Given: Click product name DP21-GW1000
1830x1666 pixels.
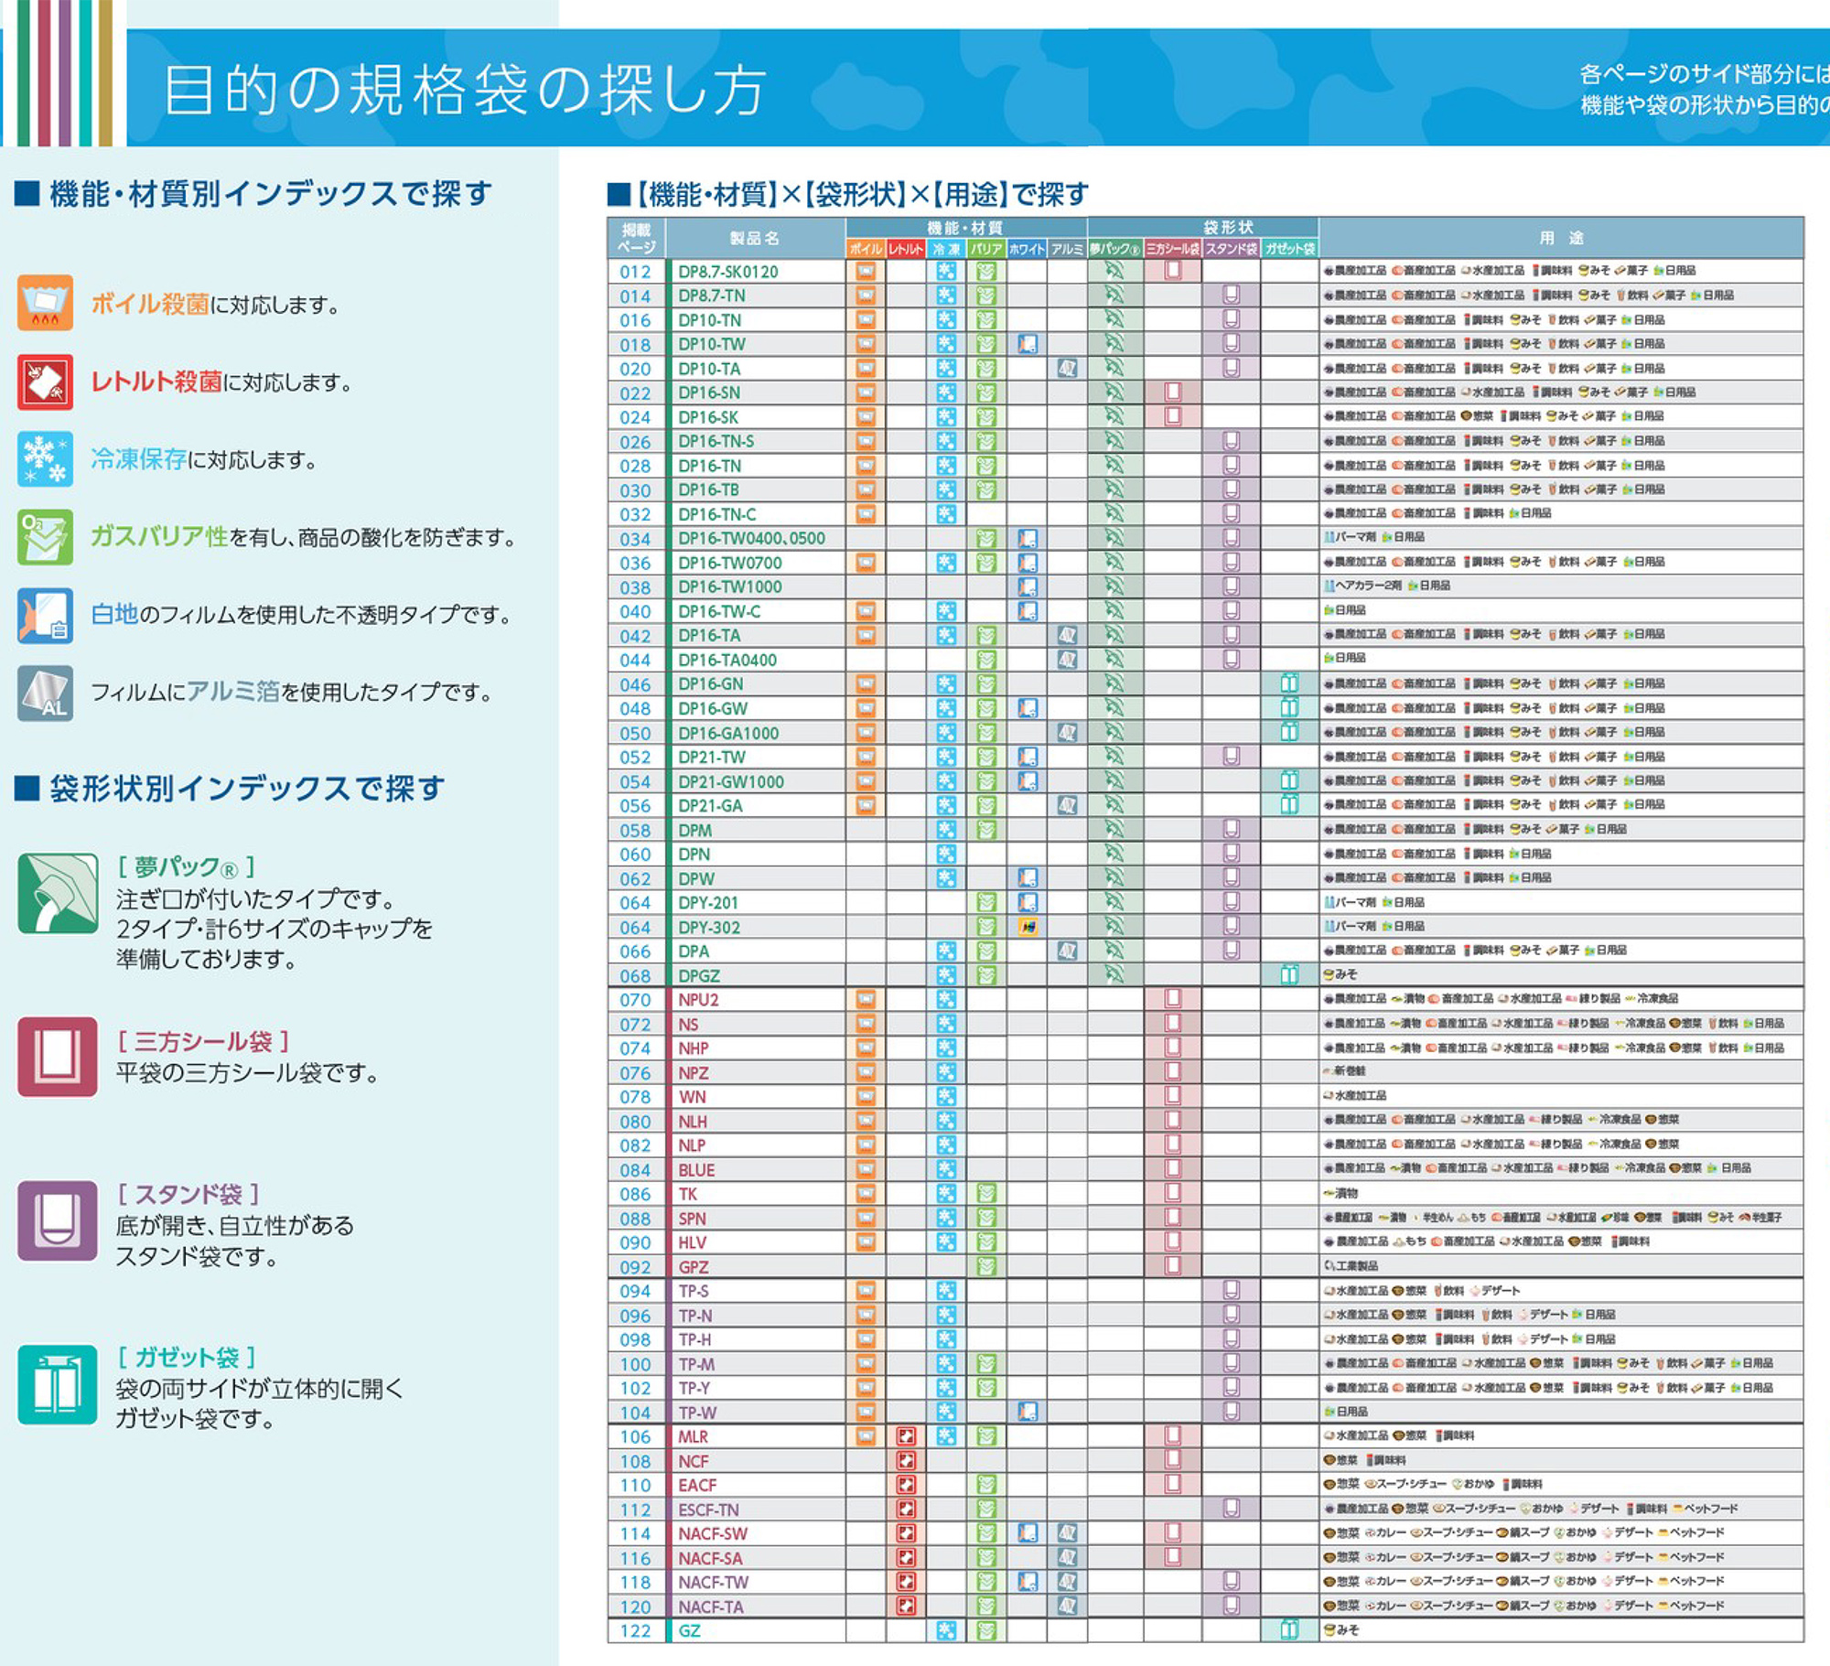Looking at the screenshot, I should coord(731,781).
